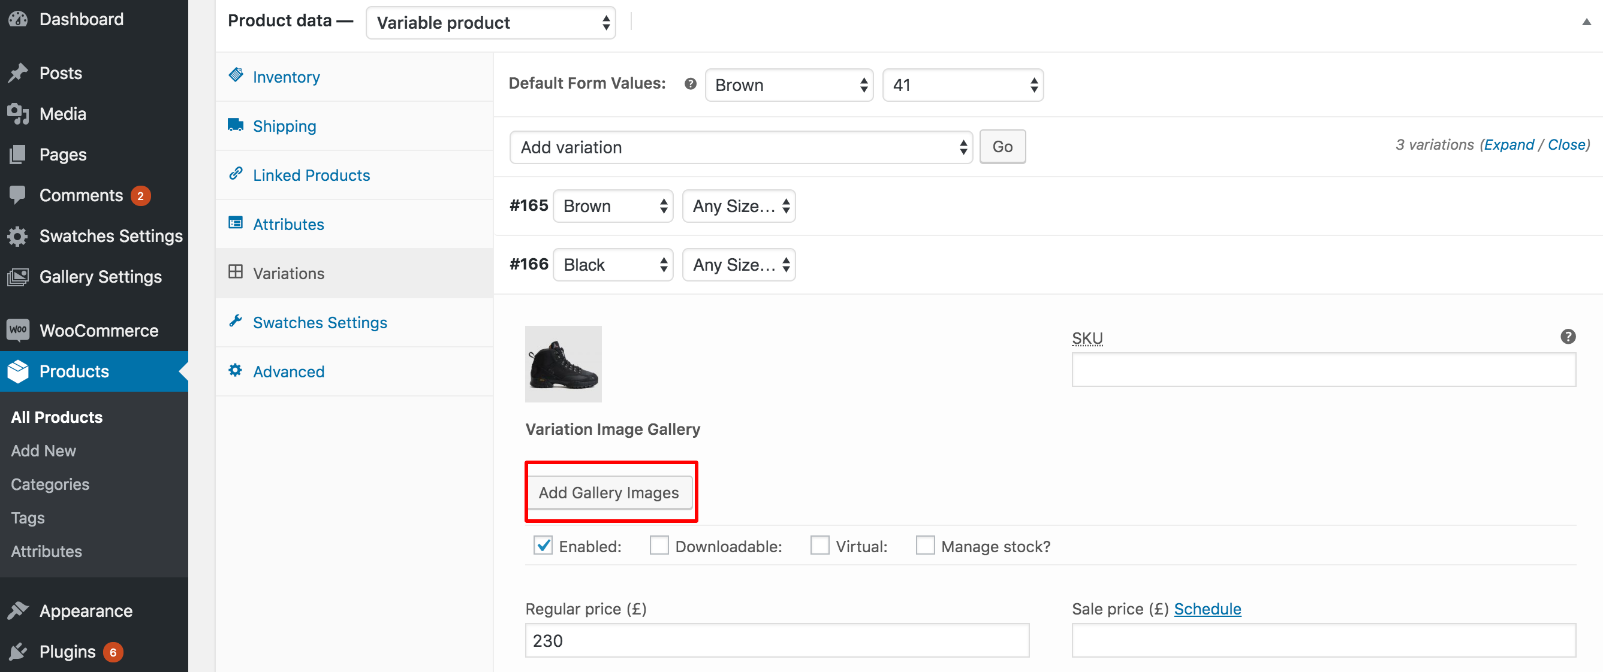
Task: Click the Products box icon
Action: point(18,371)
